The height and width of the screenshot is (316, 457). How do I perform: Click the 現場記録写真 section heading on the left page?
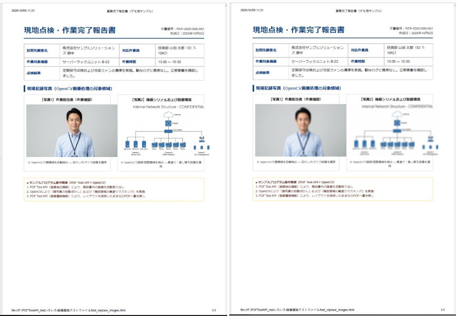(x=70, y=88)
